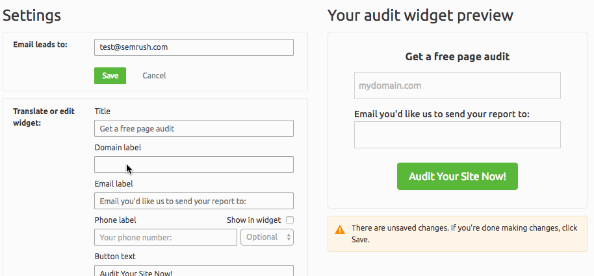Click the Get a free page audit heading

458,56
